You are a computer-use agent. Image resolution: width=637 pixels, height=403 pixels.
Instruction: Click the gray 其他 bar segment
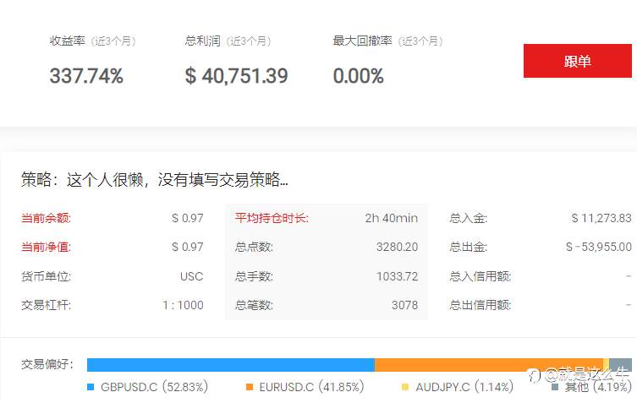[x=620, y=365]
